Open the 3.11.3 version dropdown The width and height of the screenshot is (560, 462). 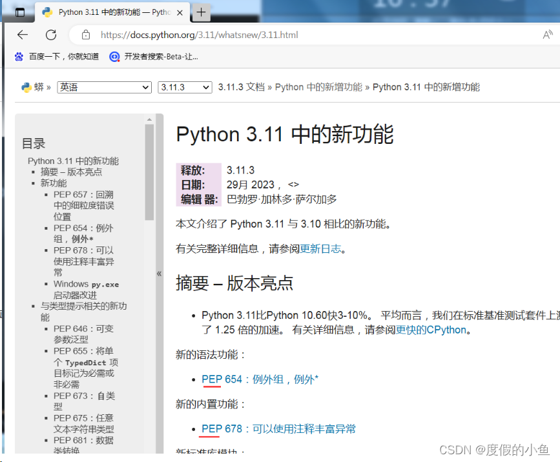pyautogui.click(x=185, y=86)
